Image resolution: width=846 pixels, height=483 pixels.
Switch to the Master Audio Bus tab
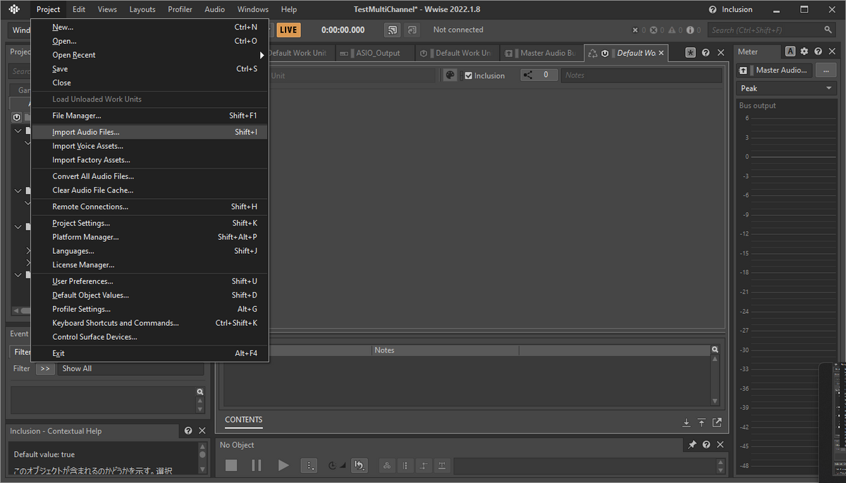click(541, 53)
